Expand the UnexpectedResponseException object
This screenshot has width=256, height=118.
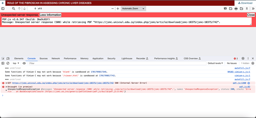click(x=6, y=90)
